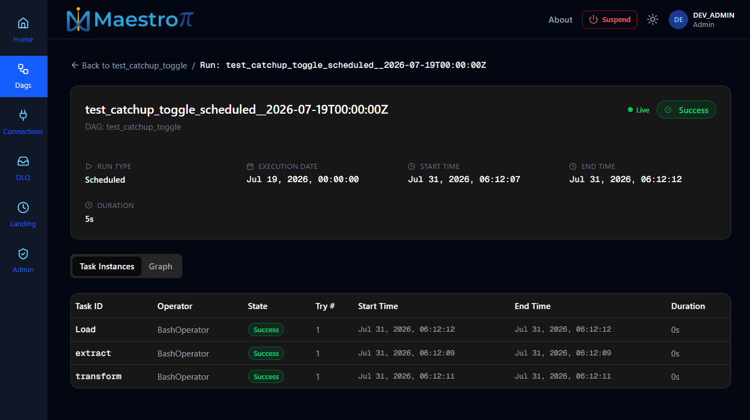Select the Task Instances tab
The width and height of the screenshot is (750, 420).
coord(107,266)
